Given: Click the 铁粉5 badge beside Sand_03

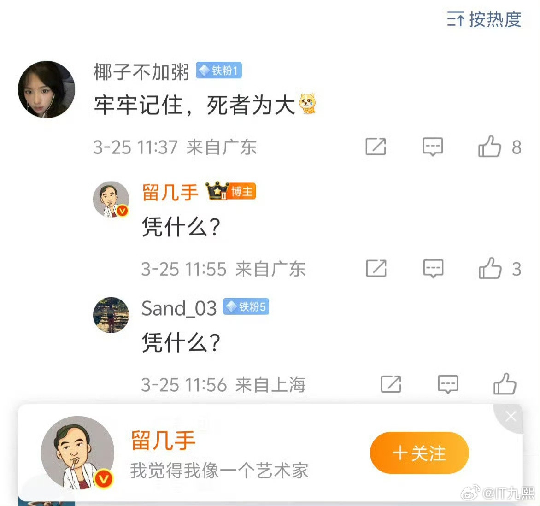Looking at the screenshot, I should pyautogui.click(x=246, y=307).
